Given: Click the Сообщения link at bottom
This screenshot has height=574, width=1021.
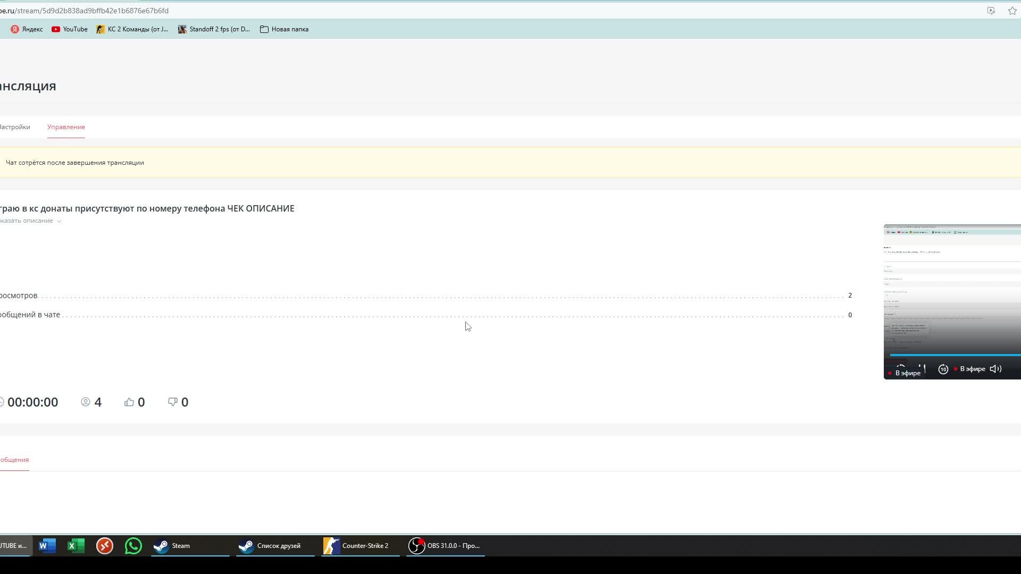Looking at the screenshot, I should coord(13,459).
